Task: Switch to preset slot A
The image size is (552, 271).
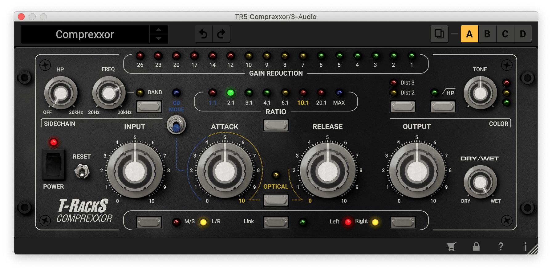Action: click(x=469, y=34)
